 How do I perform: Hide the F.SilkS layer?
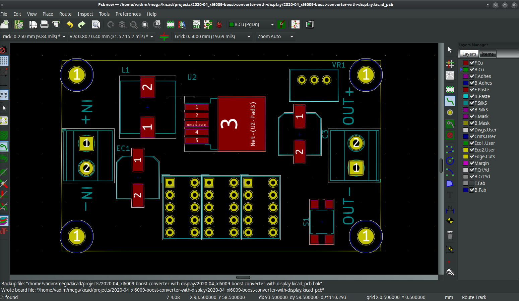pyautogui.click(x=472, y=103)
